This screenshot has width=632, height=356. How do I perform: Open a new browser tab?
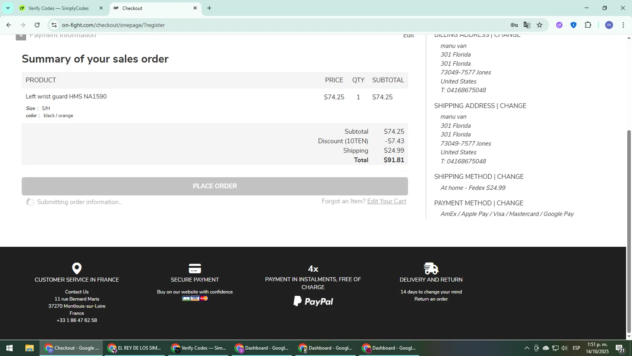pos(209,8)
